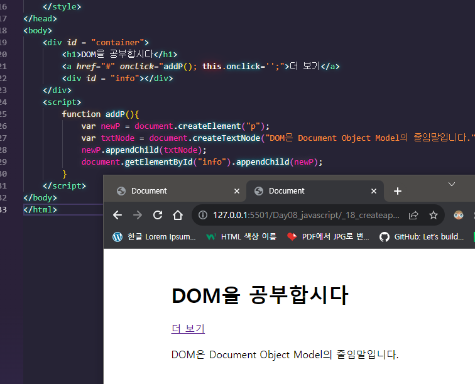Screen dimensions: 475x384
Task: Click the createTextNode code line
Action: click(278, 138)
